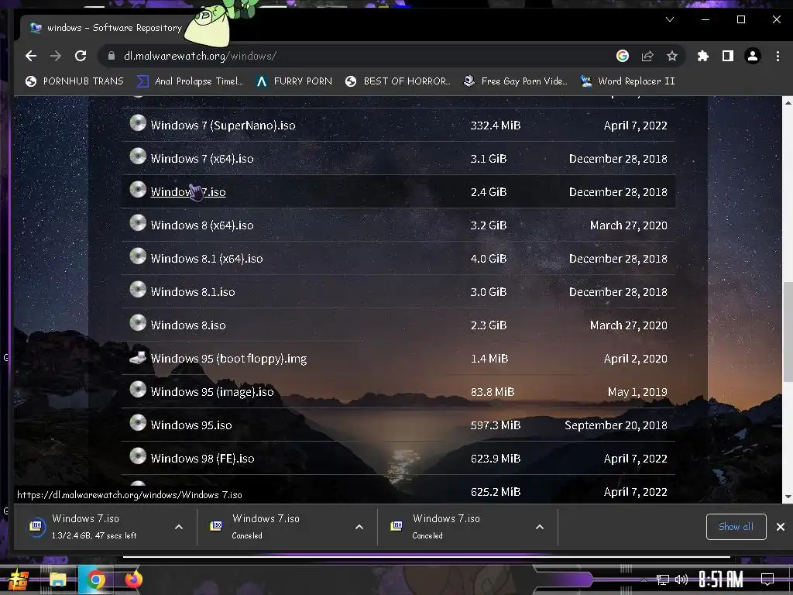Click 2.4 GiB size in hovered Windows 7.iso row
The width and height of the screenshot is (793, 595).
tap(489, 192)
